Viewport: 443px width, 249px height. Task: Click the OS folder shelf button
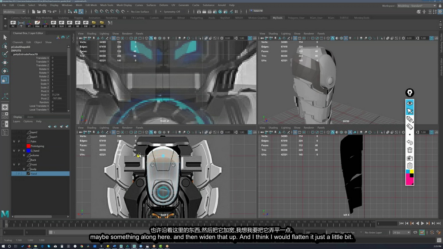coord(102,24)
